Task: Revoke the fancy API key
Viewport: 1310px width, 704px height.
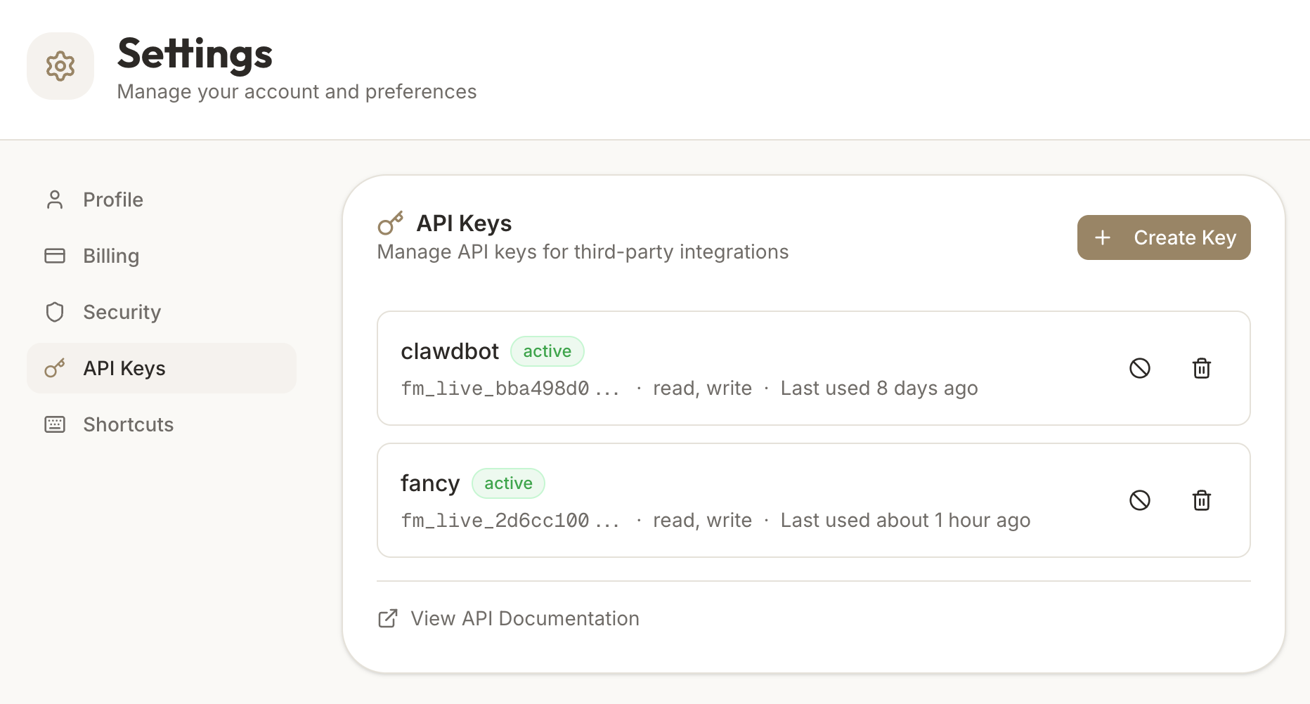Action: [x=1139, y=500]
